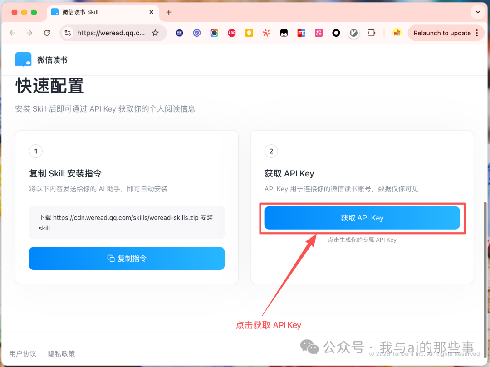Click 获取 API Key card heading

point(289,173)
